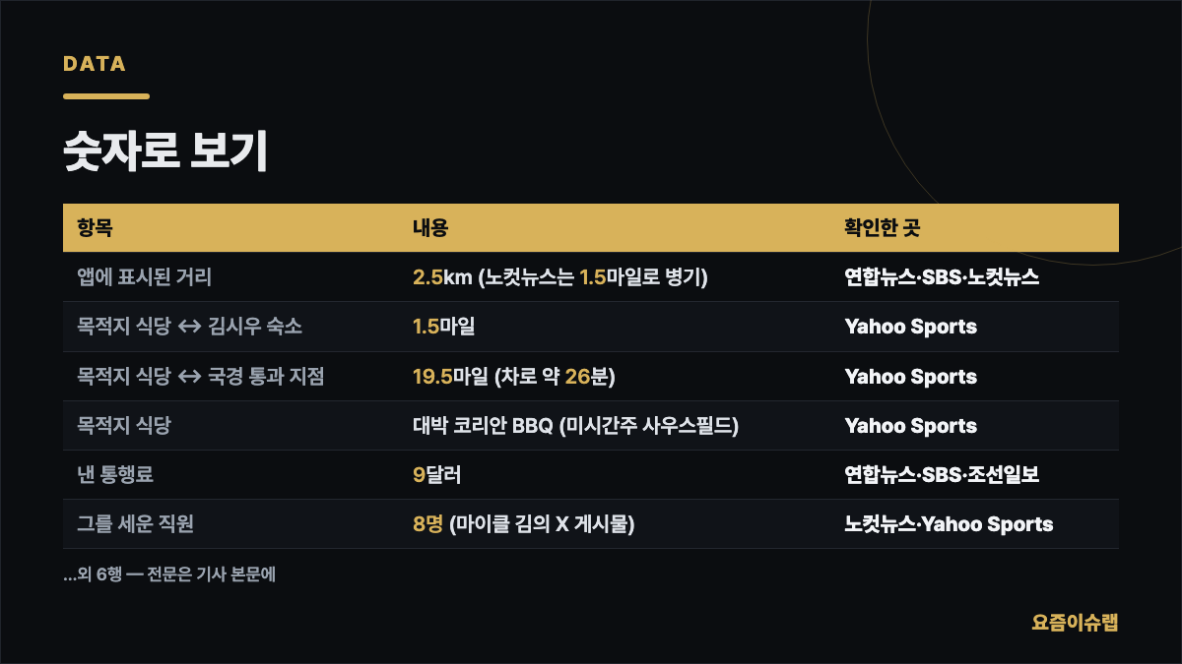Click the 2.5km distance value
Viewport: 1182px width, 664px height.
442,277
